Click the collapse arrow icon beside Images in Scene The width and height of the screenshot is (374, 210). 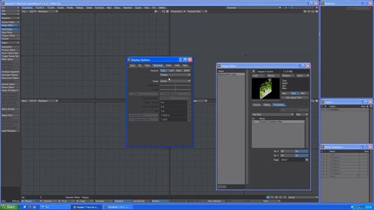click(x=254, y=71)
